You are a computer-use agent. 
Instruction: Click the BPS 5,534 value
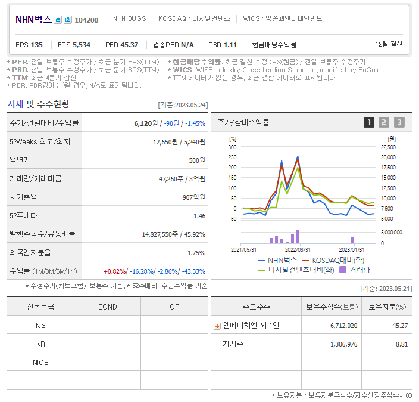coord(74,45)
